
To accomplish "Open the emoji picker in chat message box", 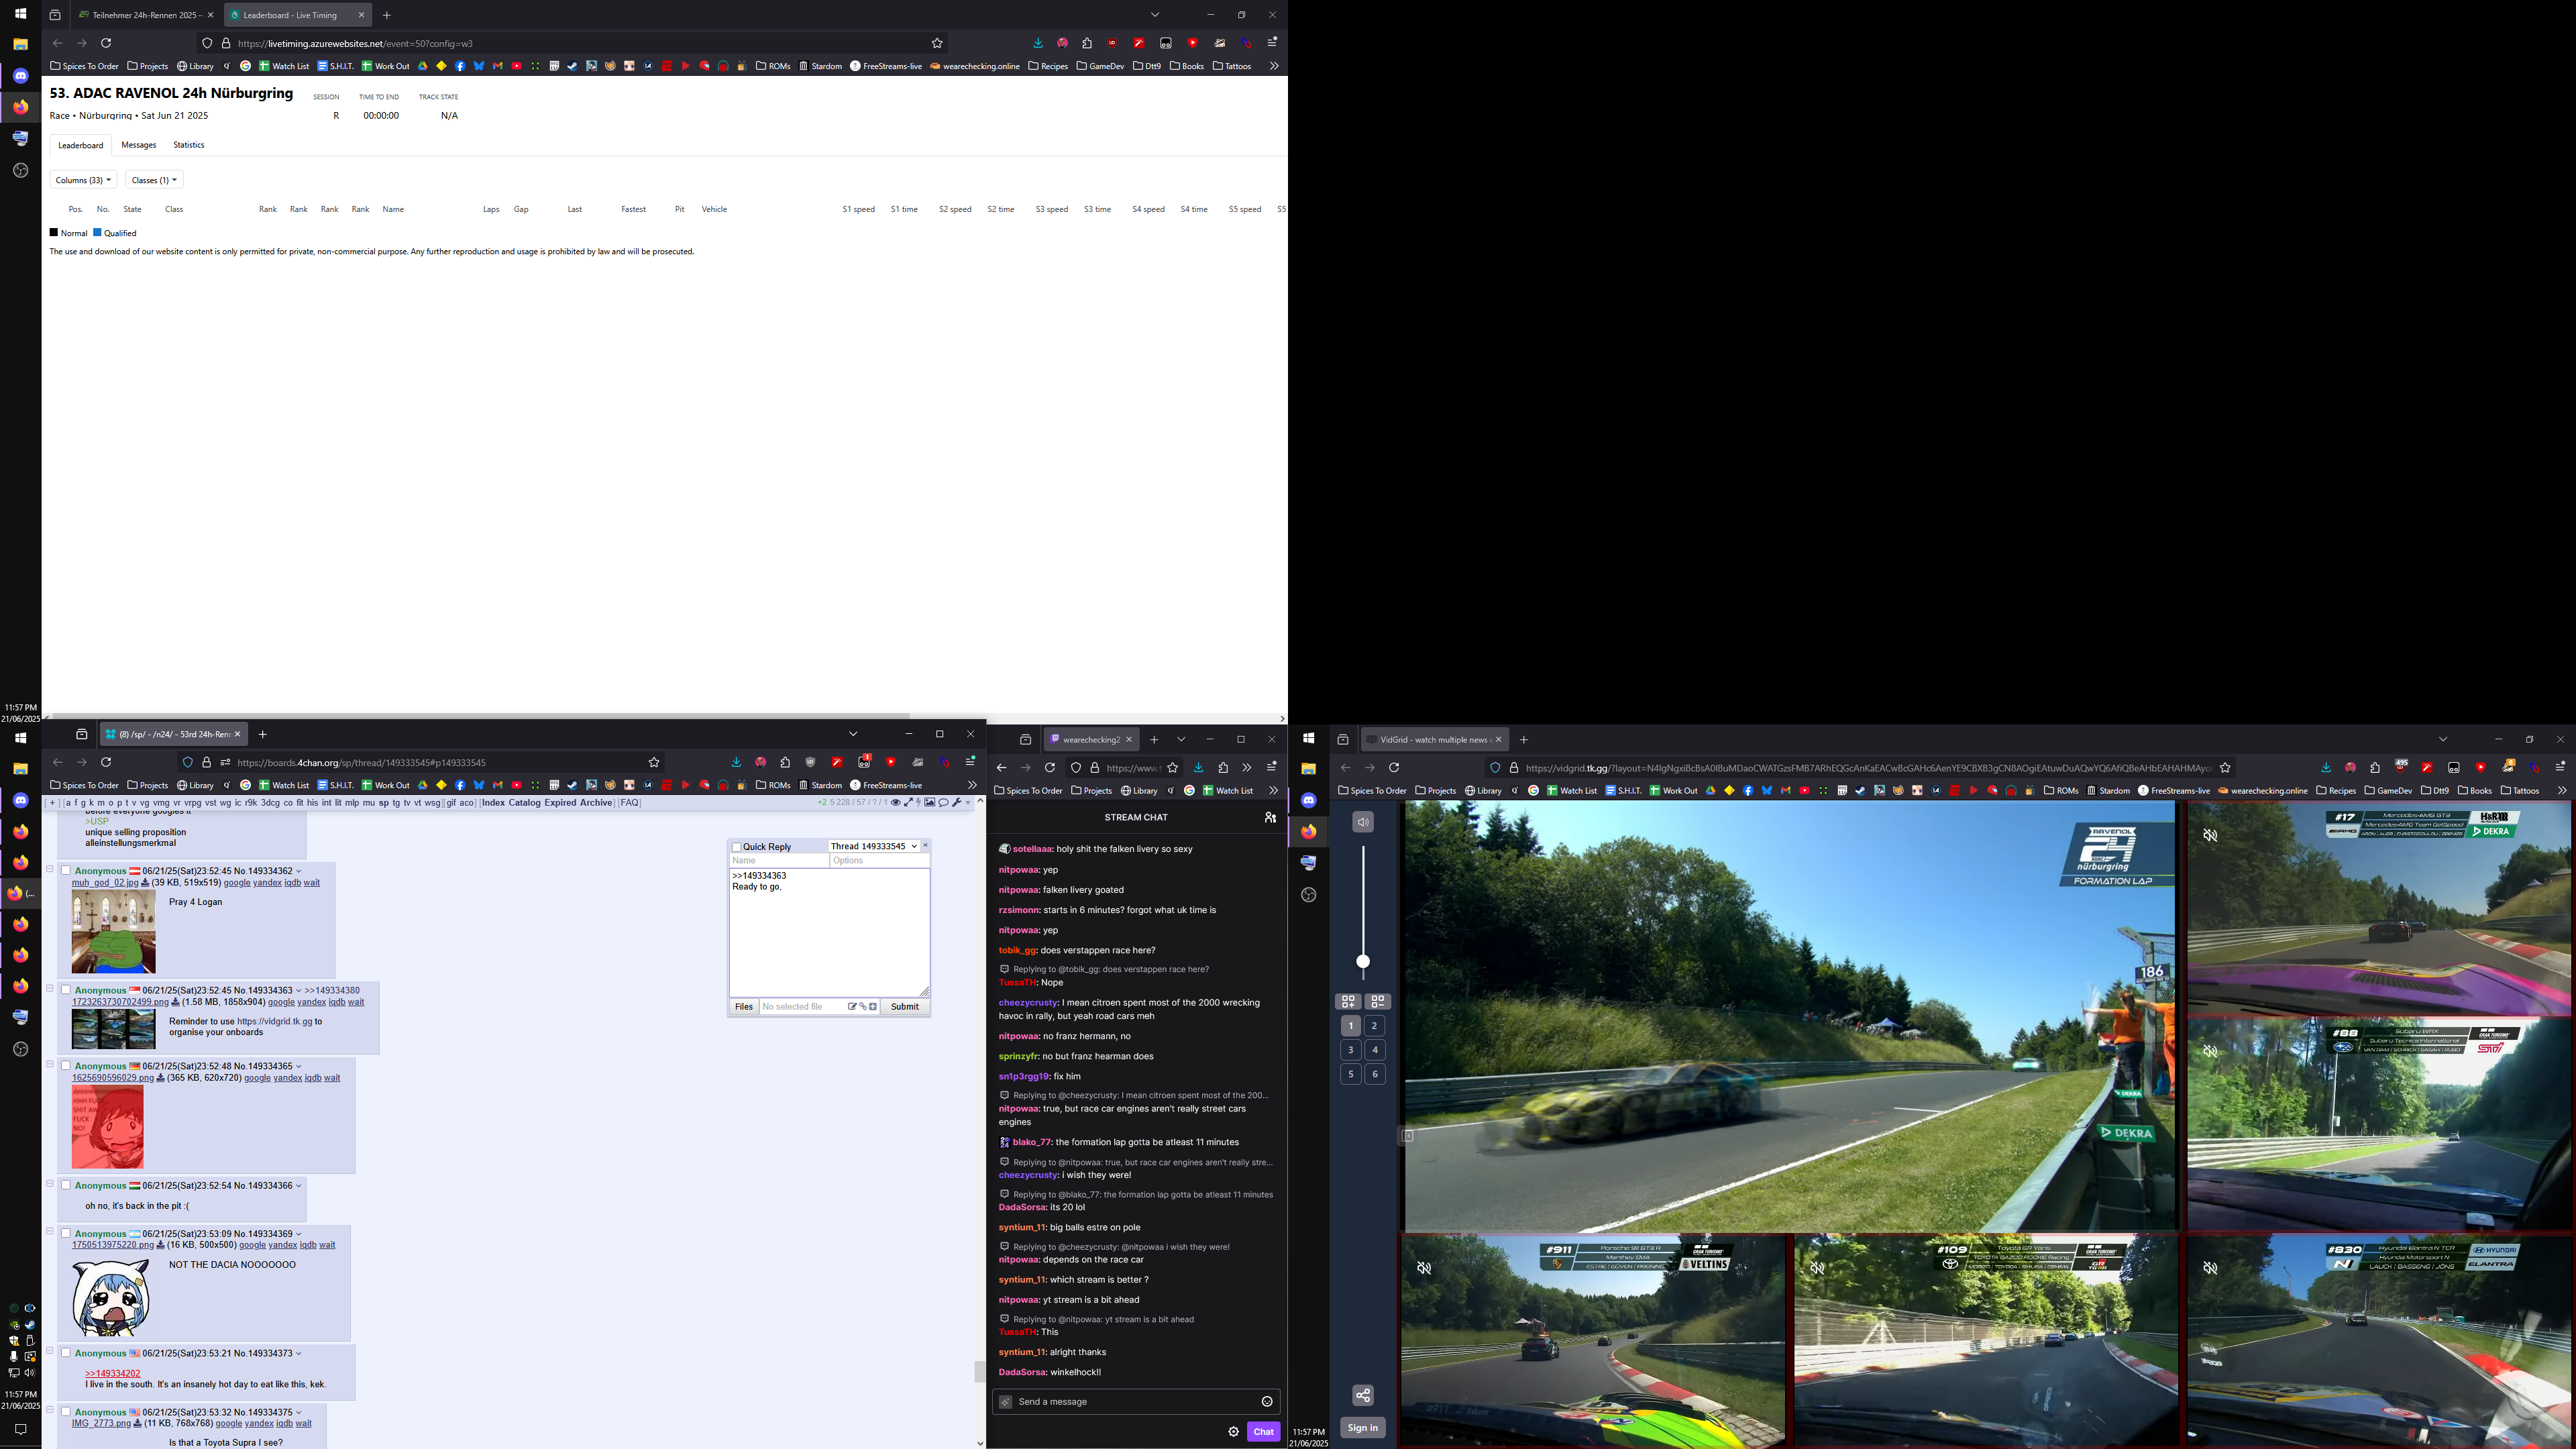I will tap(1267, 1401).
